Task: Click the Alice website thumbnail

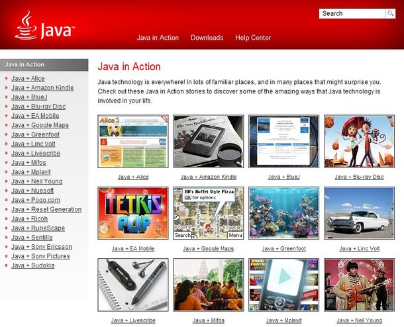Action: [x=133, y=142]
